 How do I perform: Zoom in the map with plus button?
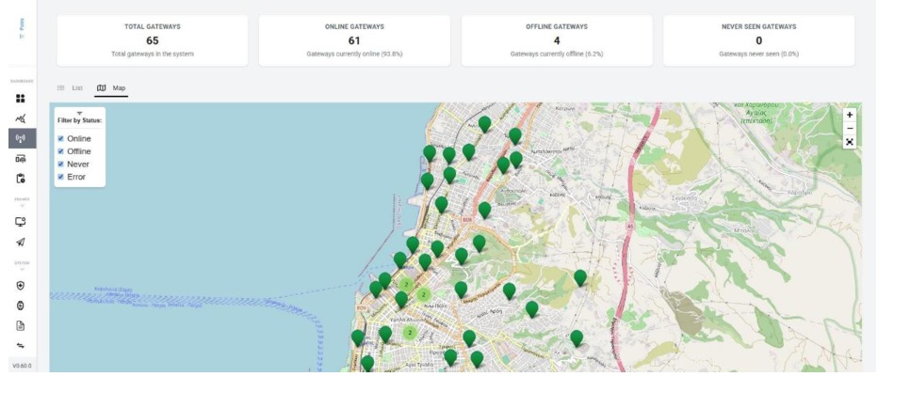pyautogui.click(x=850, y=115)
